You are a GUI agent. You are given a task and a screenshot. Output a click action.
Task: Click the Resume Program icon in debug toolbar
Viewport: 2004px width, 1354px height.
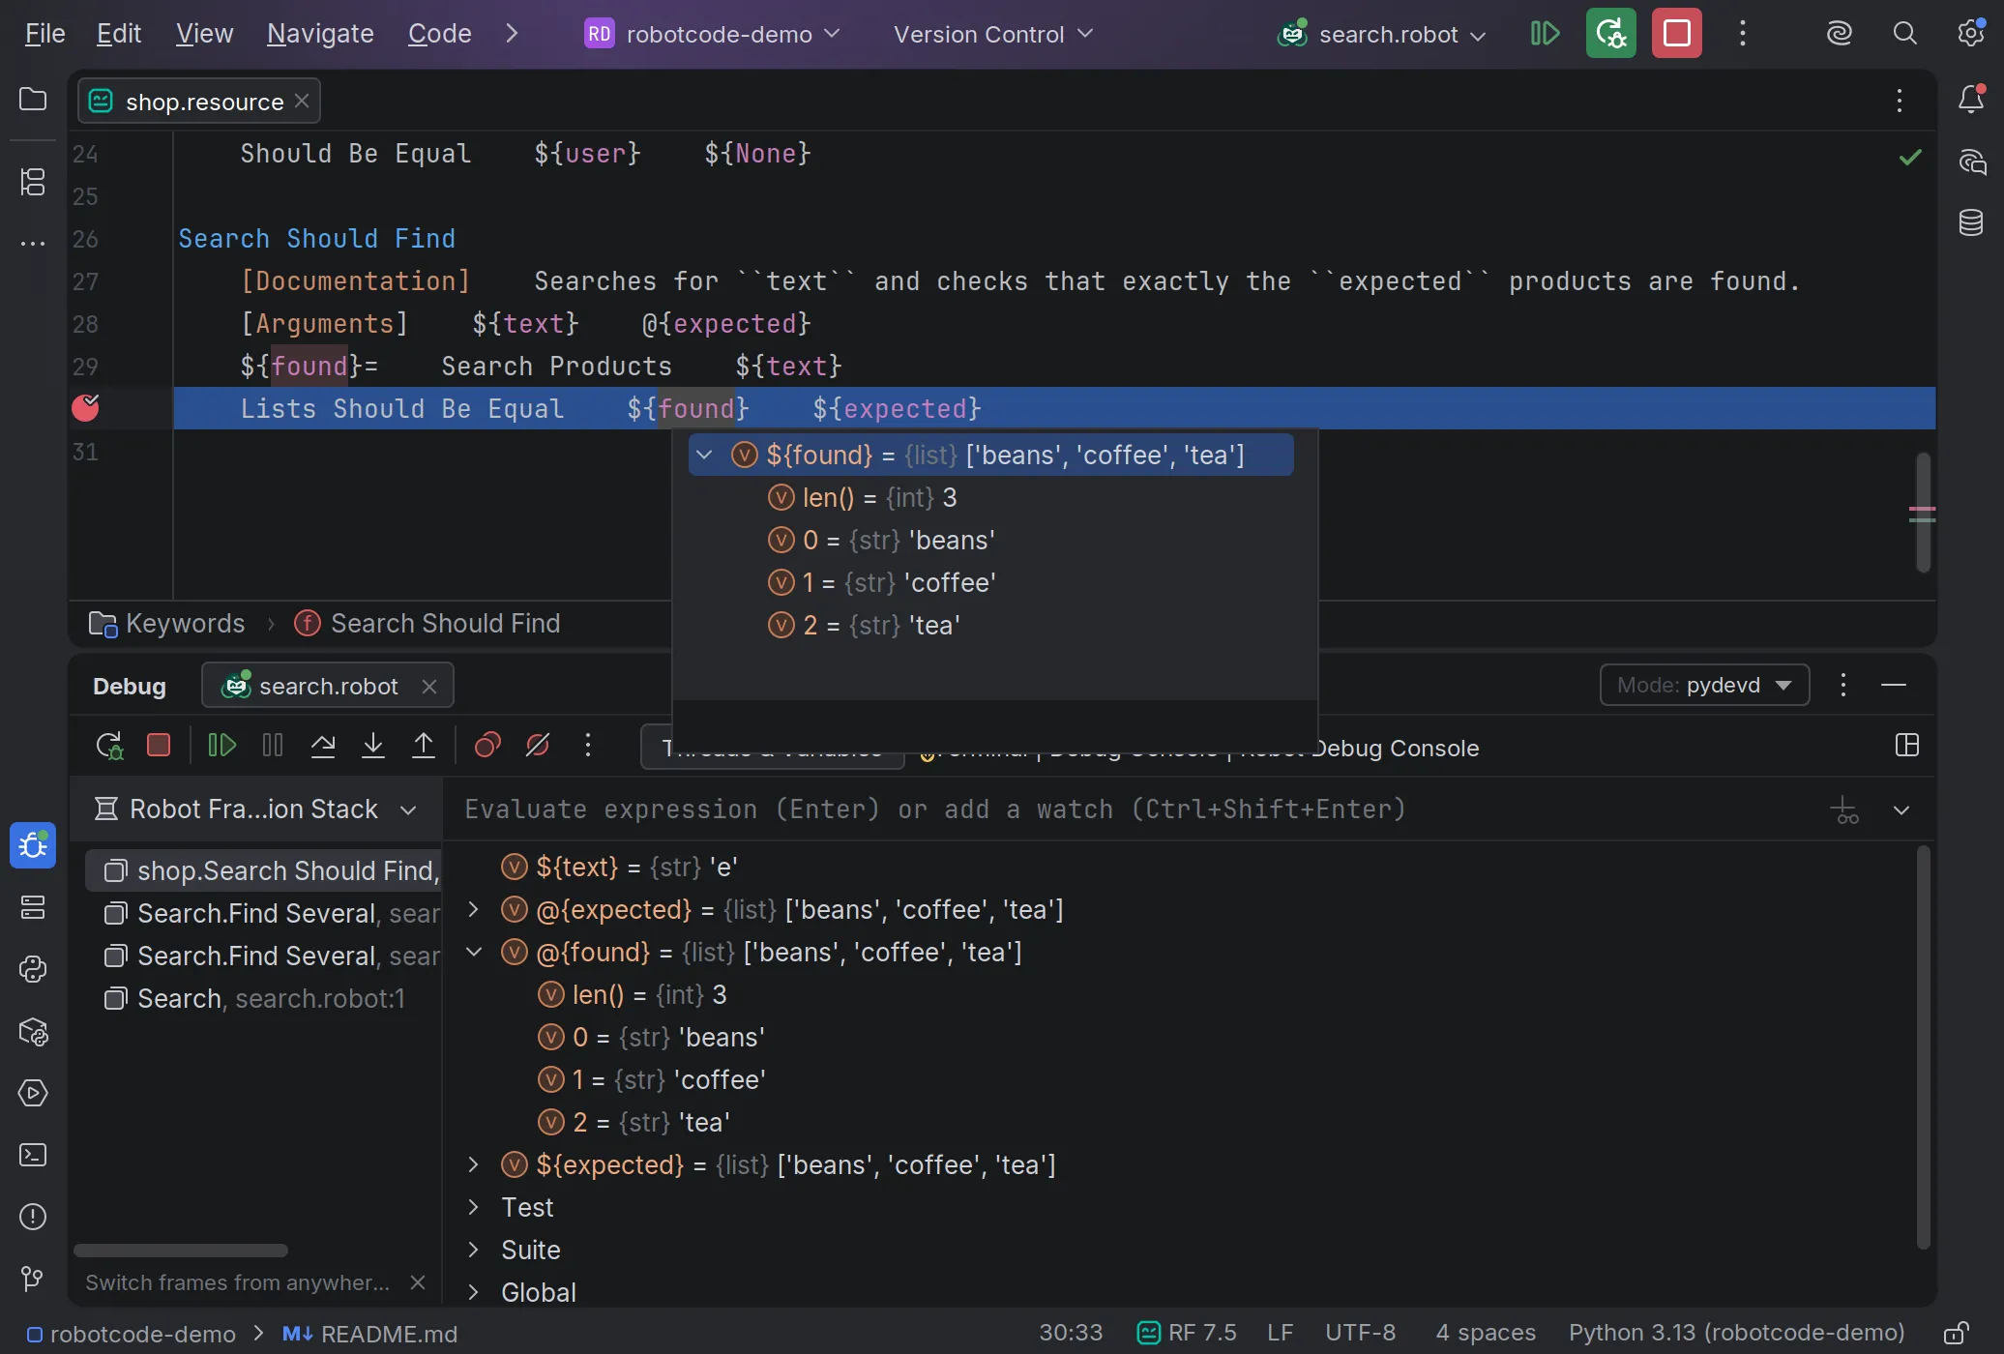(222, 746)
